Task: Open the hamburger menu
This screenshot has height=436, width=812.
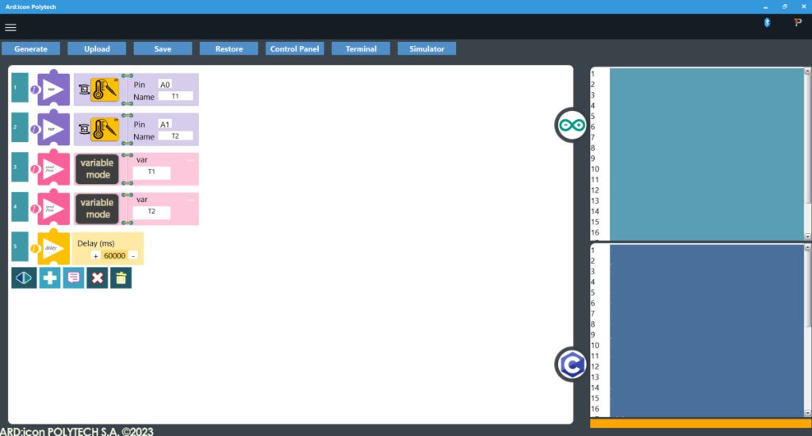Action: tap(10, 27)
